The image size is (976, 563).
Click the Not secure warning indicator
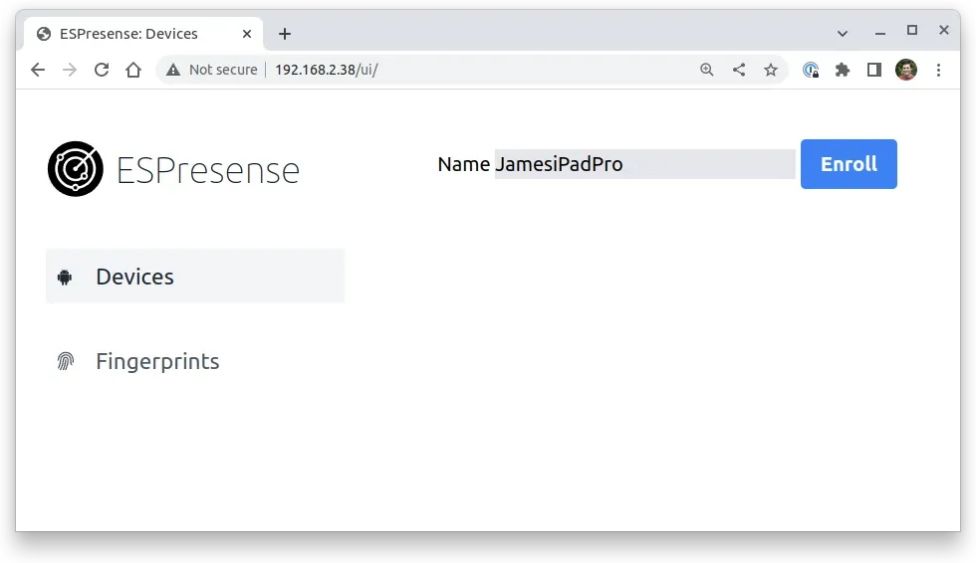pyautogui.click(x=211, y=70)
